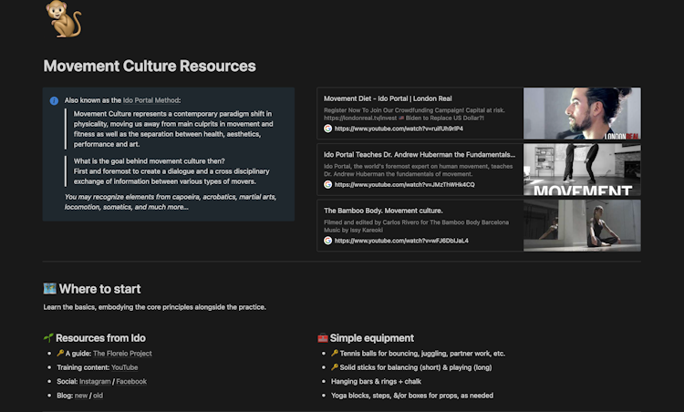This screenshot has height=412, width=684.
Task: Click the Simple equipment heading
Action: (x=372, y=338)
